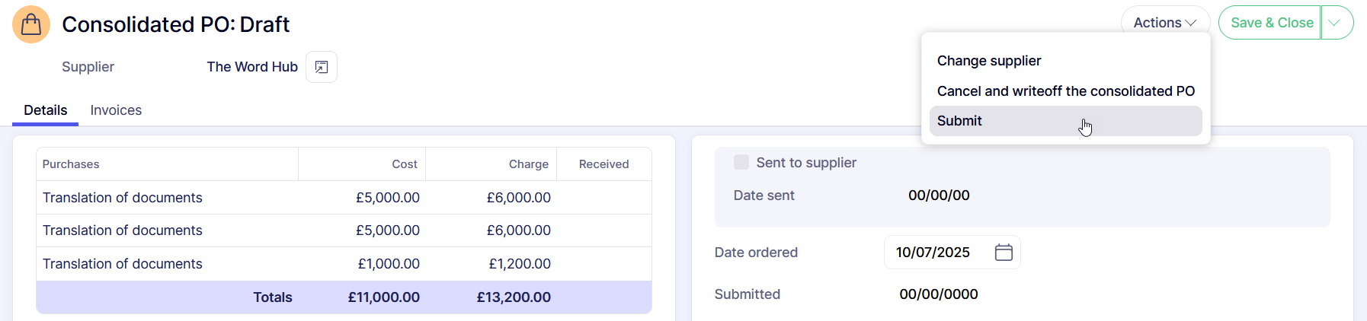Viewport: 1367px width, 321px height.
Task: Click the shopping bag PO icon
Action: 31,24
